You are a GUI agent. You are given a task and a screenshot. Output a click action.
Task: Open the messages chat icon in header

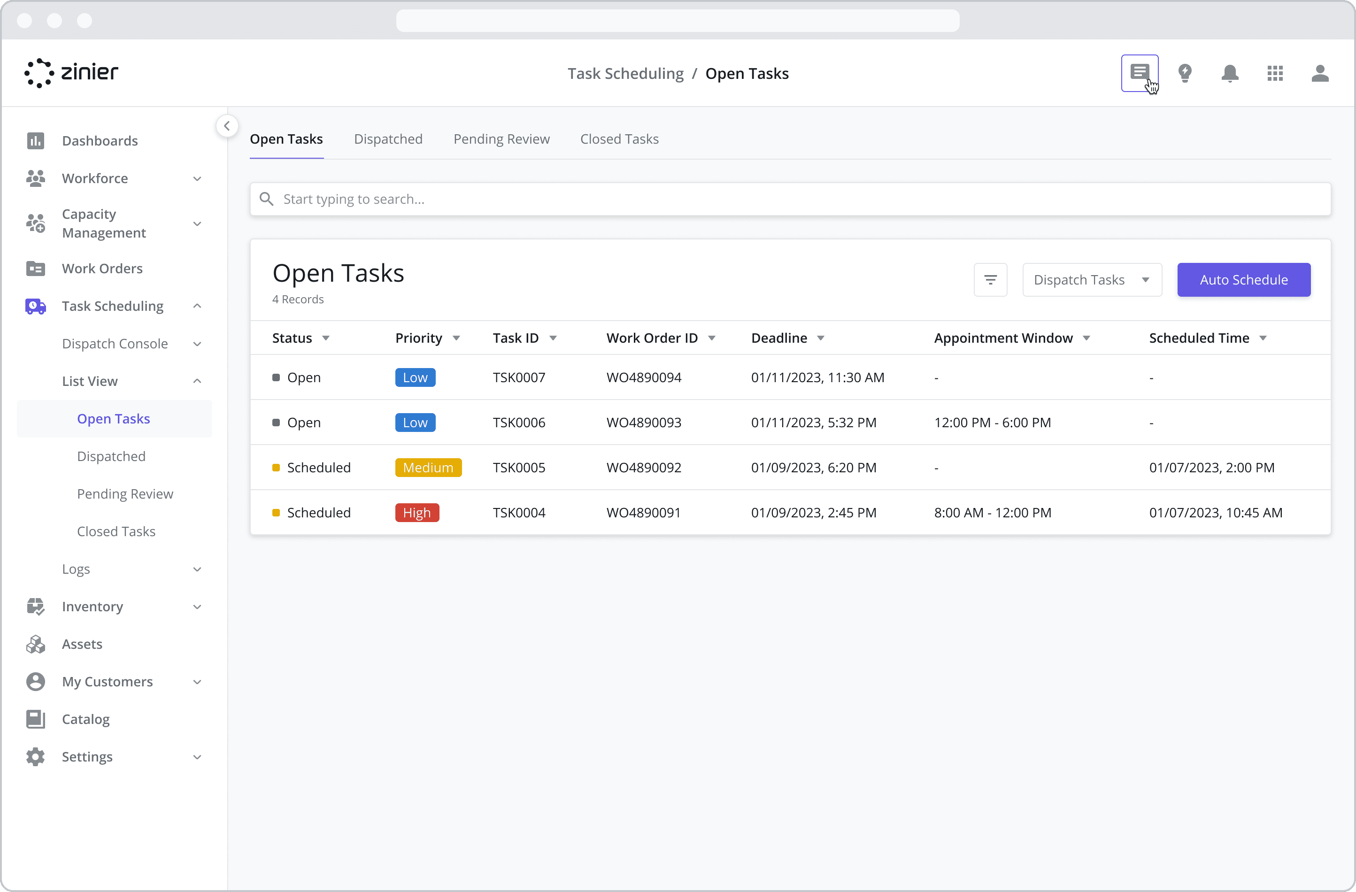point(1140,73)
